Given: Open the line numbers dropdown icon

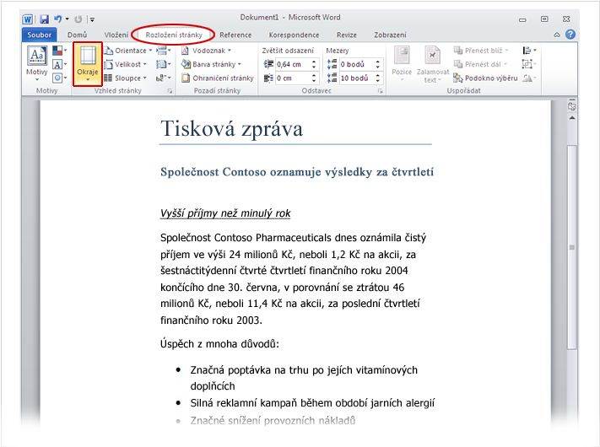Looking at the screenshot, I should tap(164, 64).
